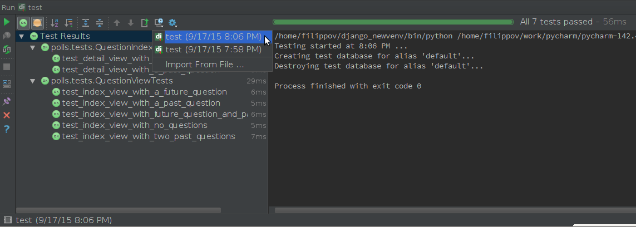Click the green Rerun test button
The width and height of the screenshot is (636, 227).
[7, 22]
